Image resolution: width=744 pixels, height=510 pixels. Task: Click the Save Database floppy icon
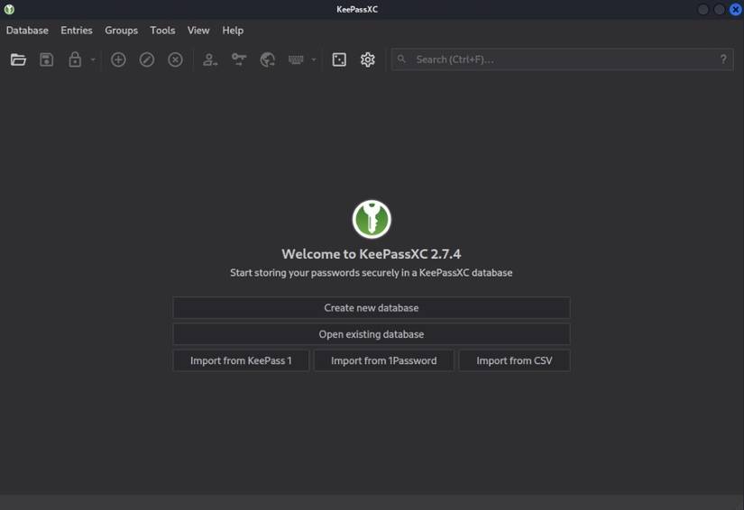coord(47,59)
